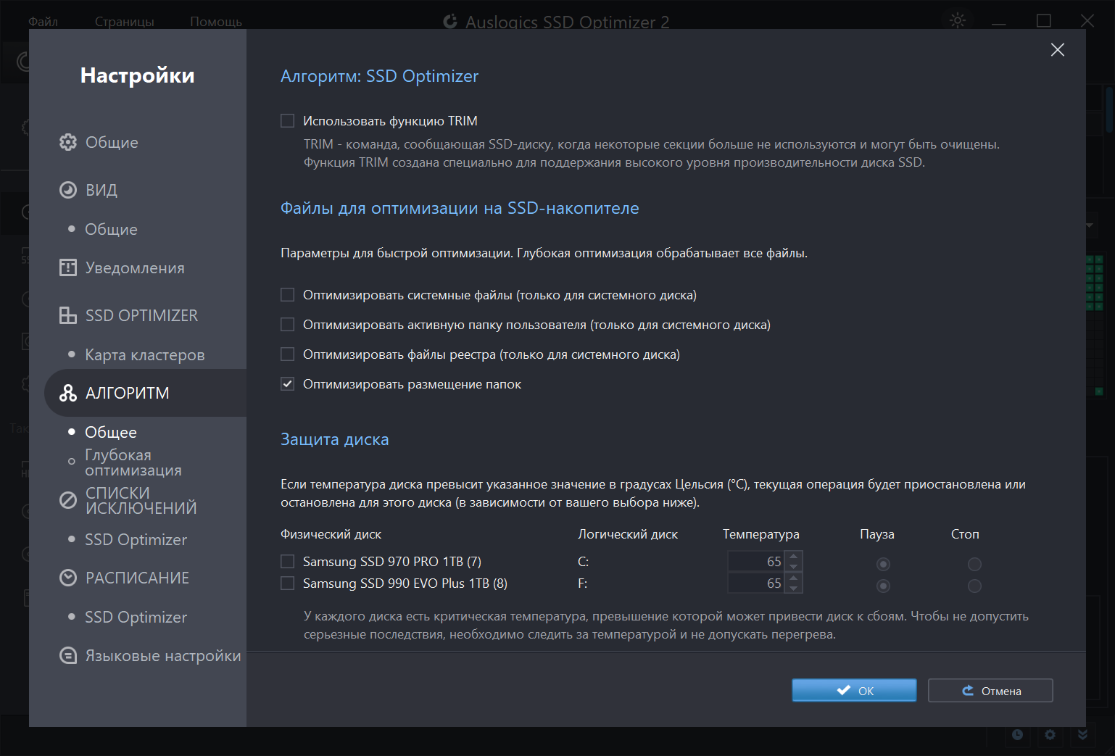The height and width of the screenshot is (756, 1115).
Task: Decrease temperature for disk F: with down arrow
Action: point(794,588)
